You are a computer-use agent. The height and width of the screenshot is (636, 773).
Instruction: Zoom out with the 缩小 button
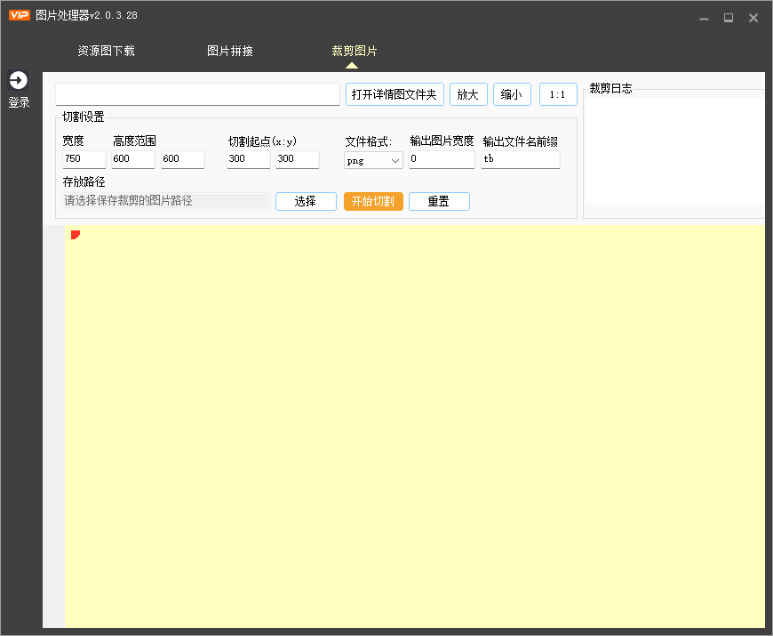coord(512,94)
